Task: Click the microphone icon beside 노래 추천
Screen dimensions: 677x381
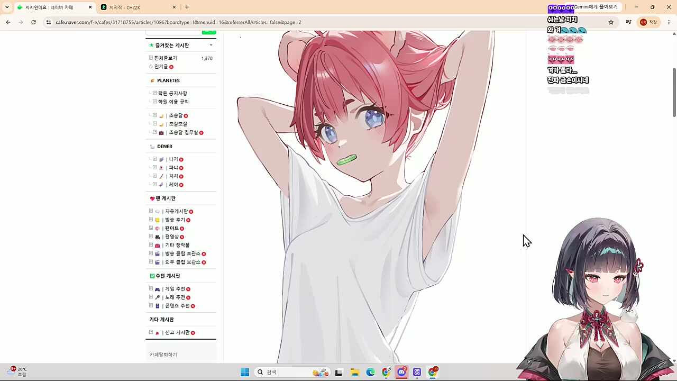Action: tap(157, 298)
